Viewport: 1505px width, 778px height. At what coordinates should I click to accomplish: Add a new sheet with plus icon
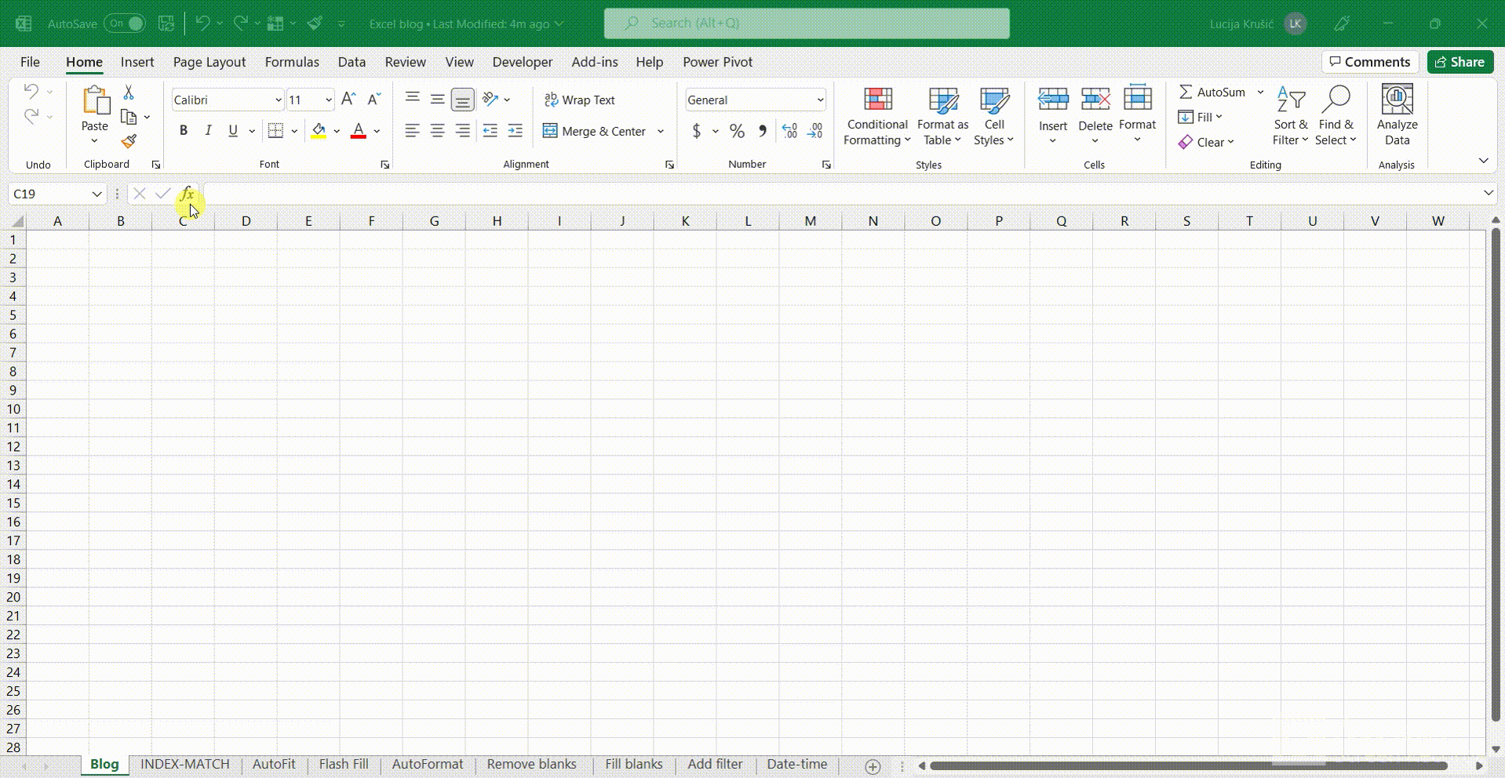[873, 766]
